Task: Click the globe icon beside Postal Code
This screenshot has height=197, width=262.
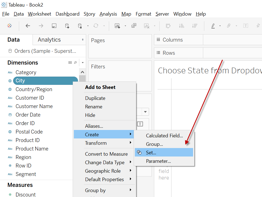Action: (x=10, y=132)
